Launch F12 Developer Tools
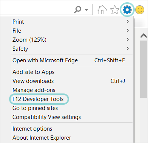Viewport: 148px width, 143px height. click(x=72, y=99)
